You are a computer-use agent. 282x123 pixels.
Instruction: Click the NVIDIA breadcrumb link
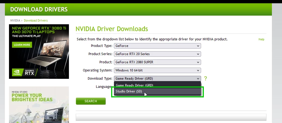click(x=15, y=20)
